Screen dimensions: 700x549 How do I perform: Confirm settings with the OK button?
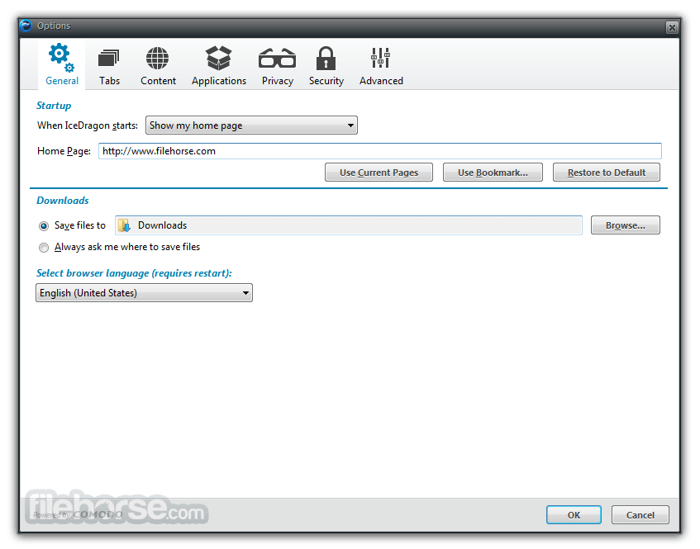click(x=574, y=515)
